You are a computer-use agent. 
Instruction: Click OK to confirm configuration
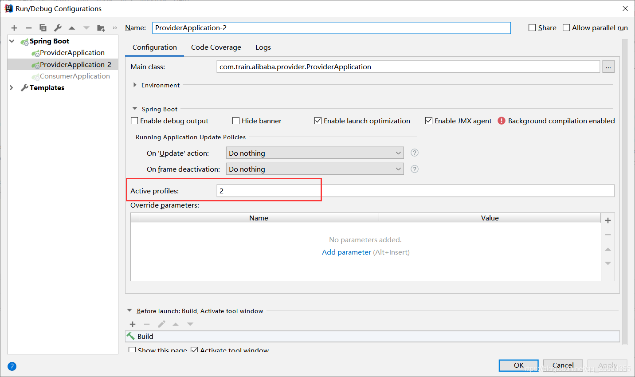pos(519,365)
